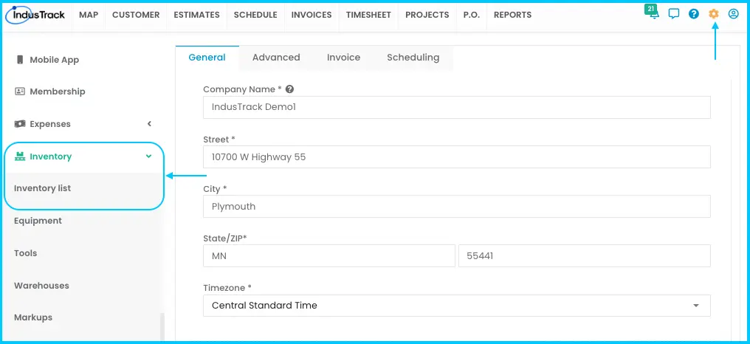Click the IndusTrack logo
The height and width of the screenshot is (344, 750).
click(x=35, y=15)
